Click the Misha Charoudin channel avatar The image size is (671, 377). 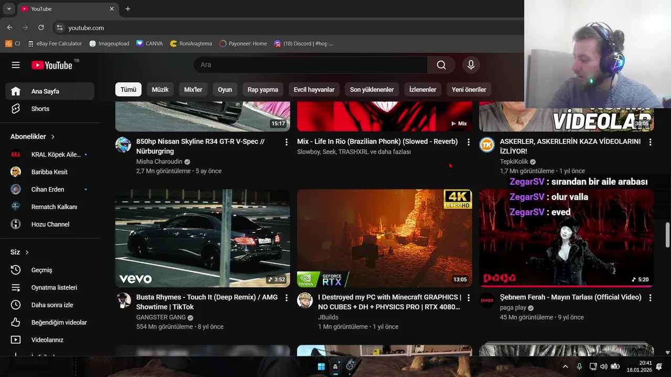[x=123, y=145]
